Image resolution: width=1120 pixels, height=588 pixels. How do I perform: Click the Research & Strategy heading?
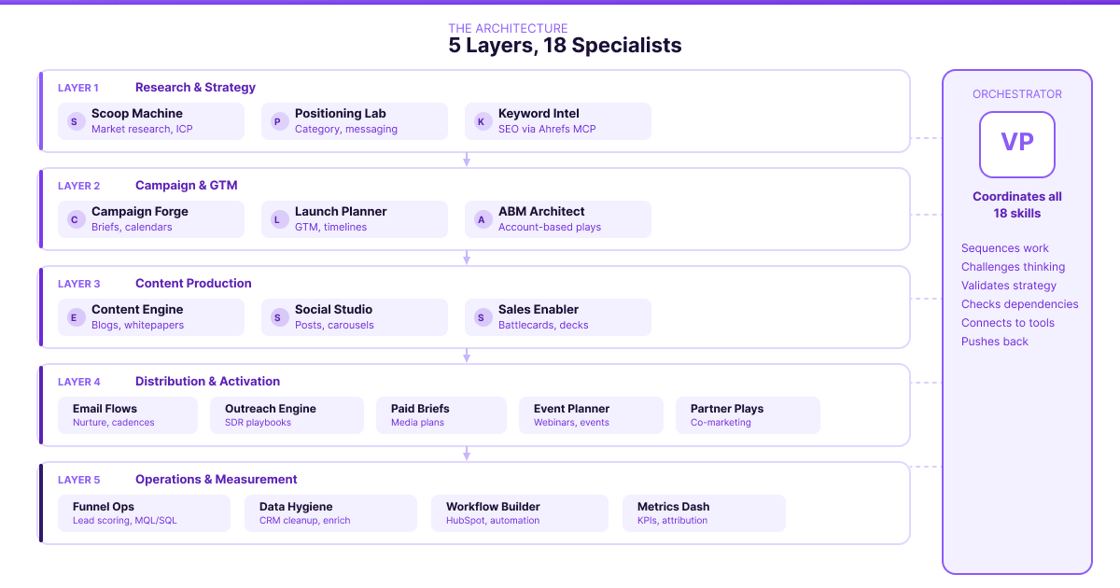pyautogui.click(x=195, y=87)
